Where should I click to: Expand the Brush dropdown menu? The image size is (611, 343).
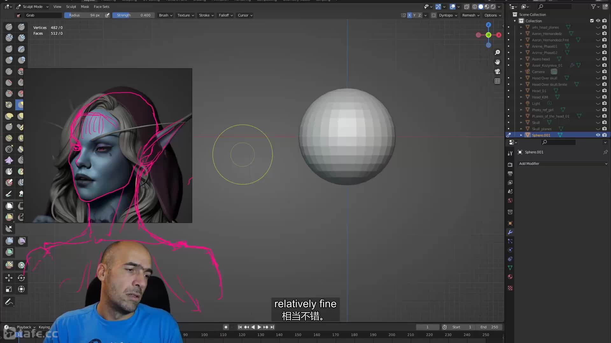165,15
